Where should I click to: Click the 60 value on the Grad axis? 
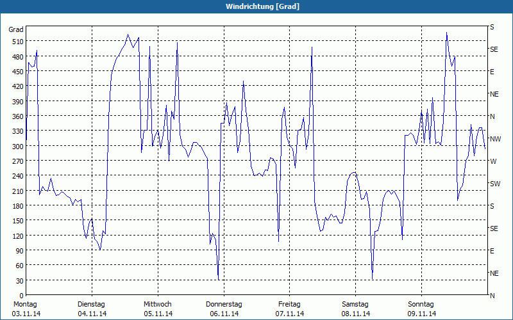20,266
